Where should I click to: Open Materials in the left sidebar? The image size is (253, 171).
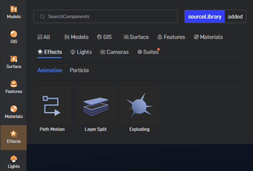click(14, 112)
